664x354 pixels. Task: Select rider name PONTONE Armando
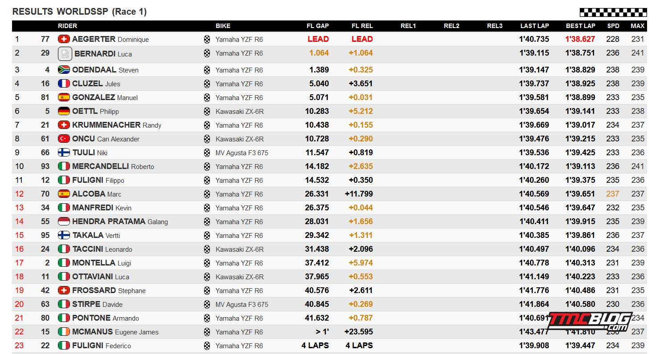(x=106, y=318)
